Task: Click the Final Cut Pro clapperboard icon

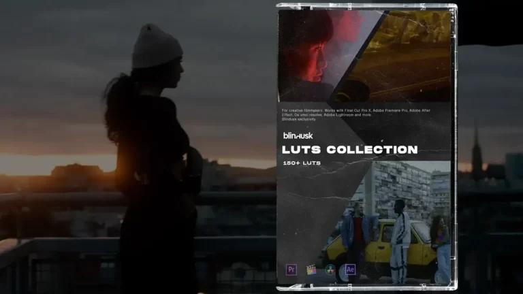Action: tap(311, 269)
